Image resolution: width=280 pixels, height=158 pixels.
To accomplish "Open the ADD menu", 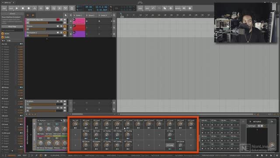I will click(x=140, y=8).
